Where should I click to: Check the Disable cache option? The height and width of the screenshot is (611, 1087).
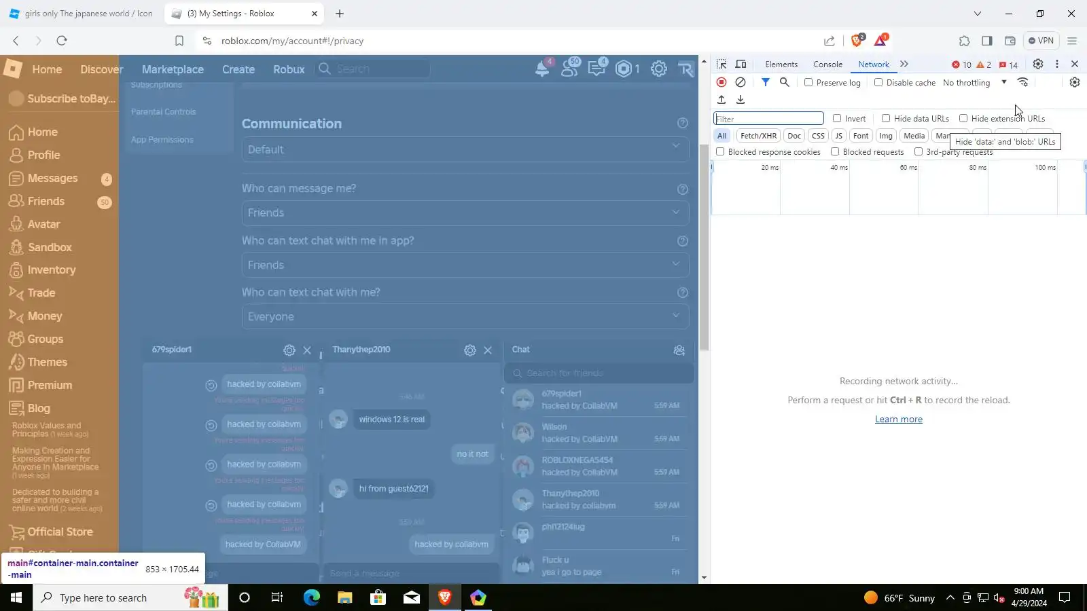coord(878,82)
